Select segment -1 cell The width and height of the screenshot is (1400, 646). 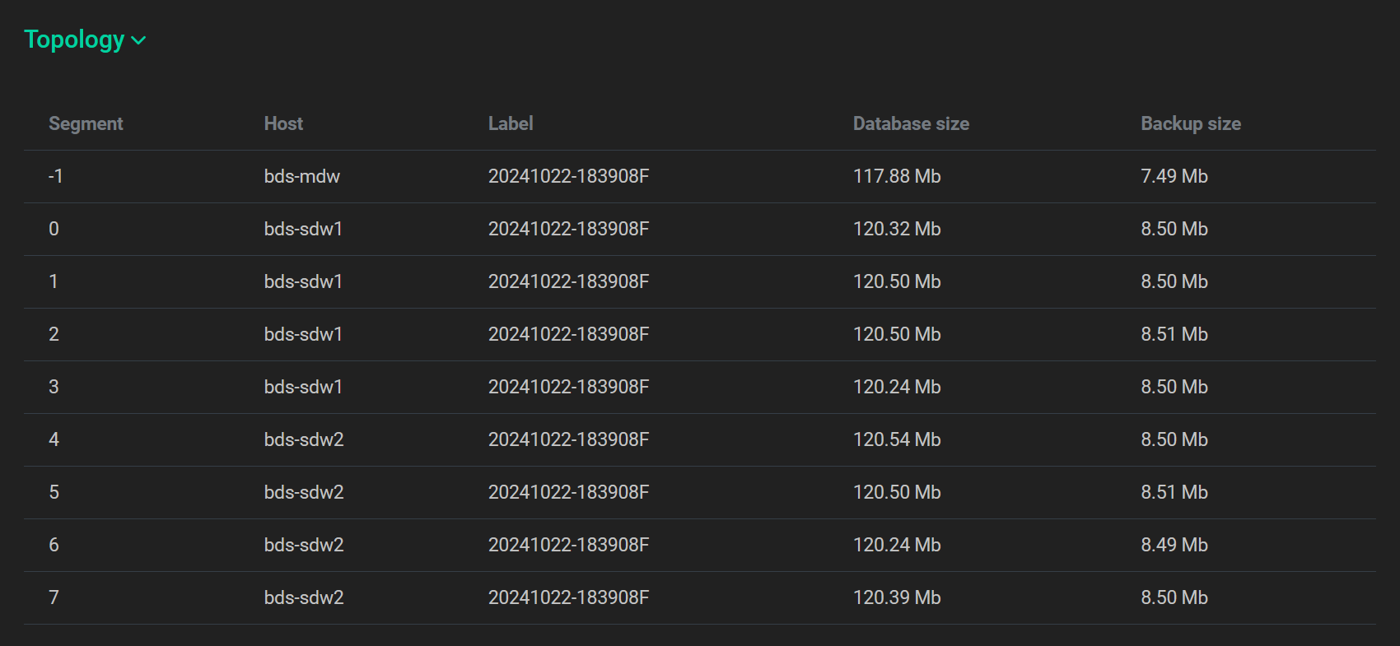point(56,176)
